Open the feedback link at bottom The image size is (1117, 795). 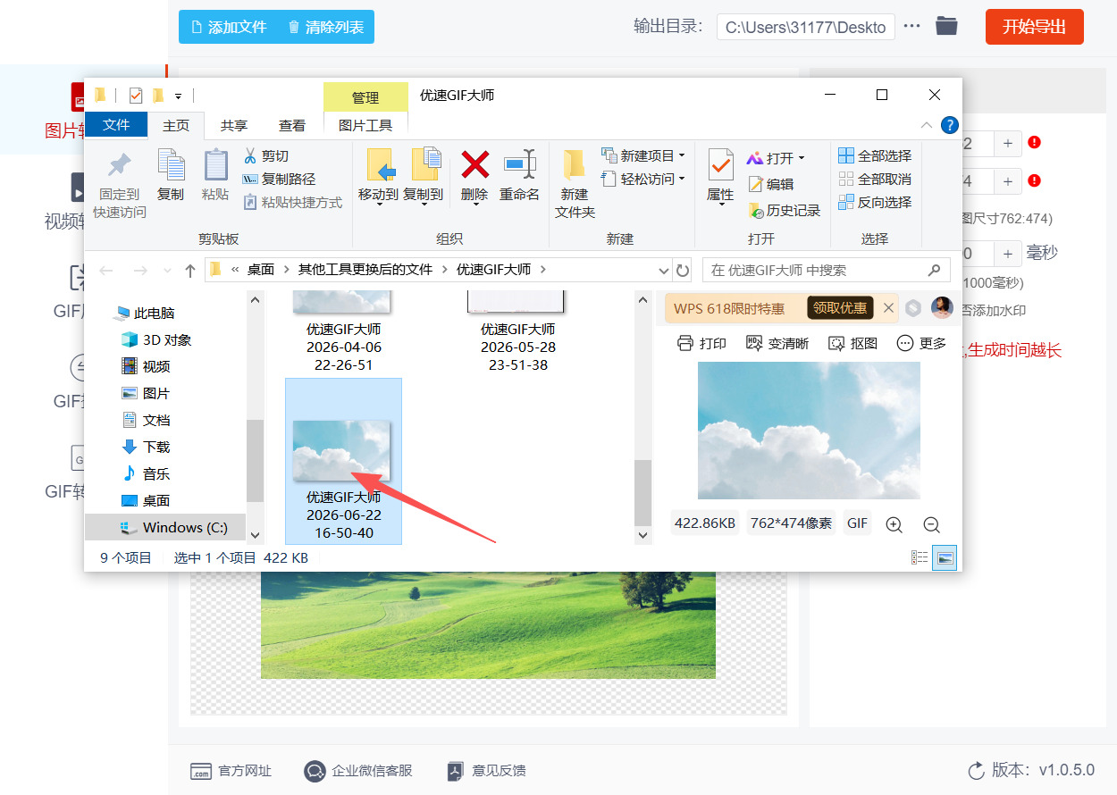tap(487, 770)
